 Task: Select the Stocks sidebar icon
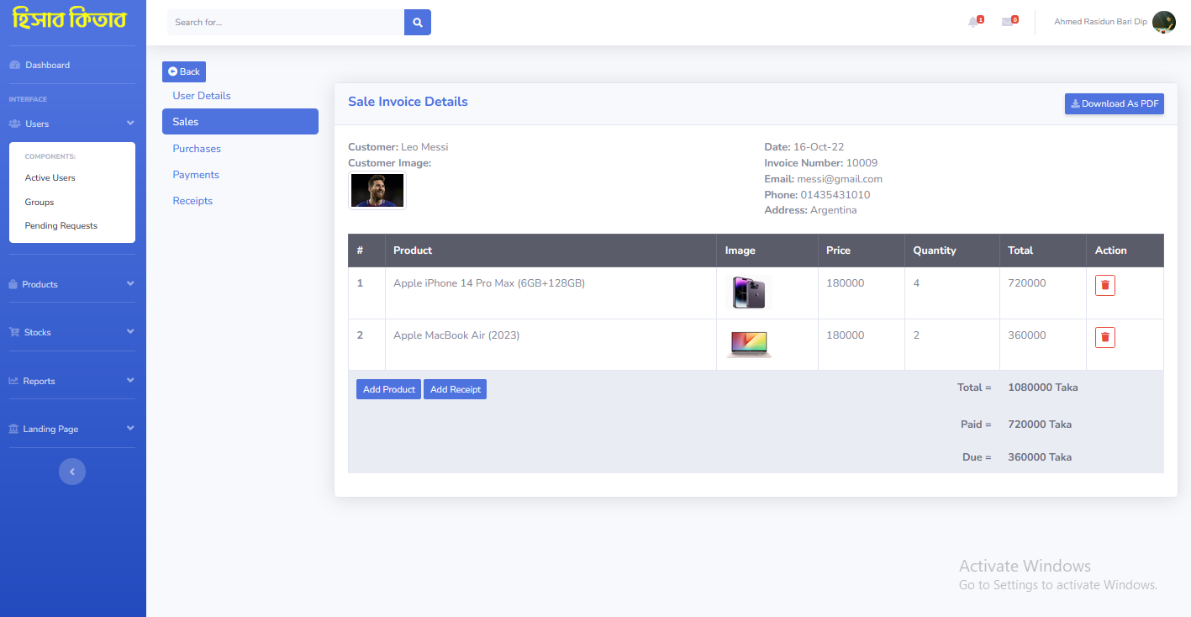[x=13, y=331]
